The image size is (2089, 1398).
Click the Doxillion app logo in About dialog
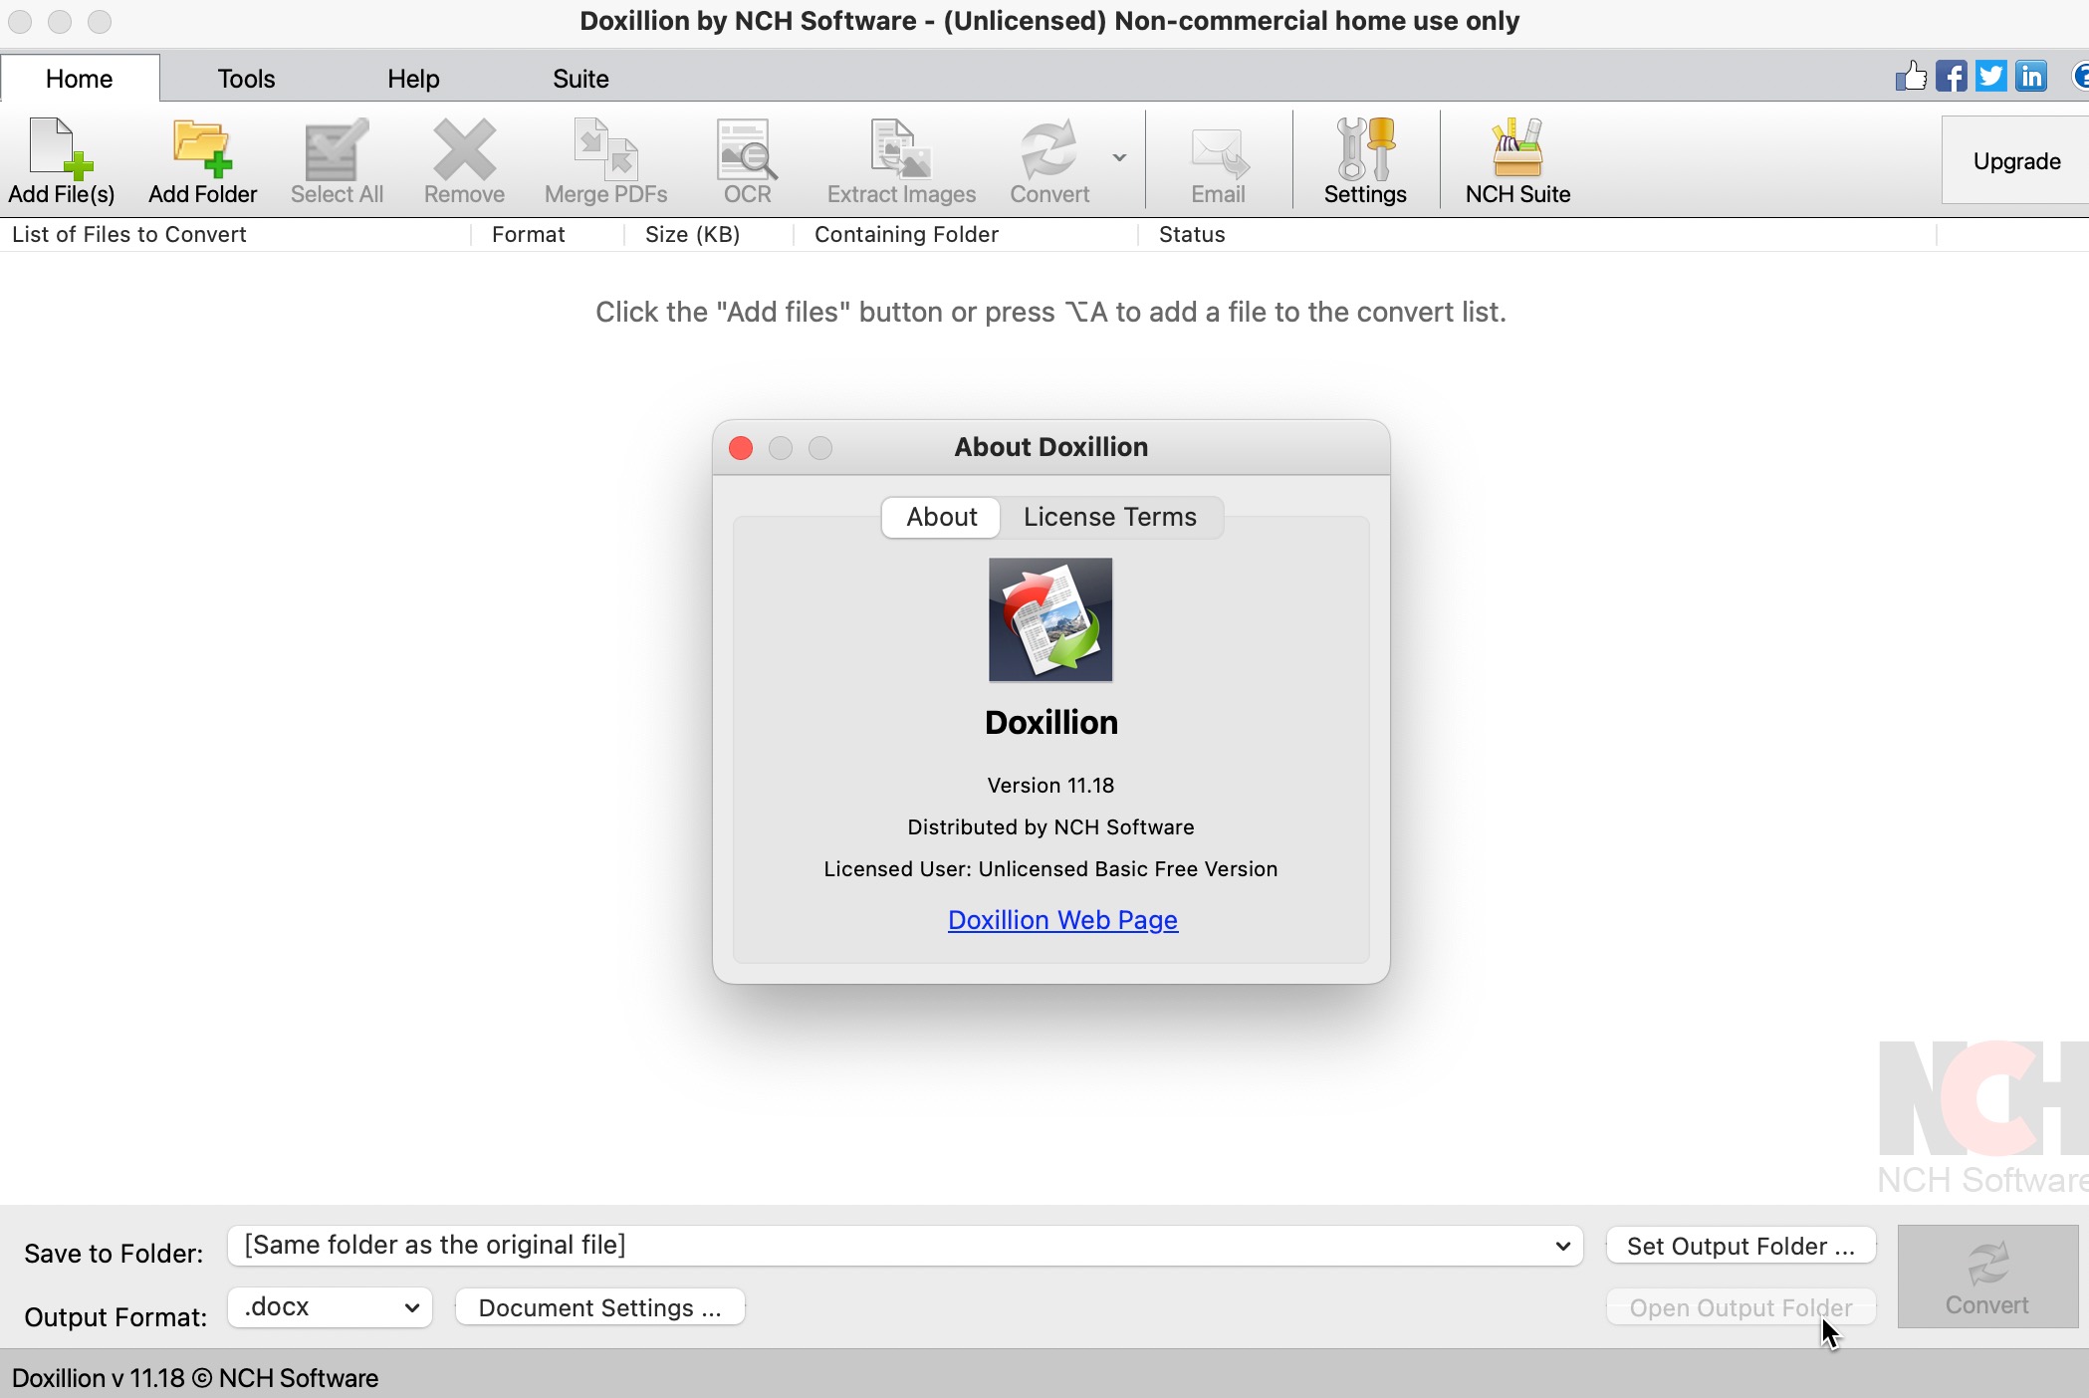coord(1050,619)
